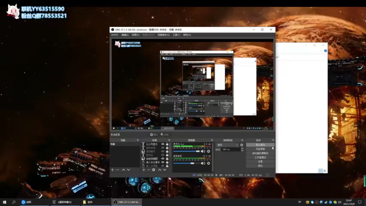Decrease the transition duration with the down arrow
366x206 pixels.
[242, 151]
